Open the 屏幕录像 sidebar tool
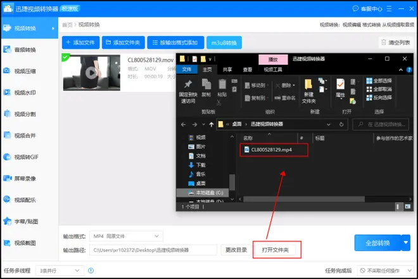418x279 pixels. [25, 178]
